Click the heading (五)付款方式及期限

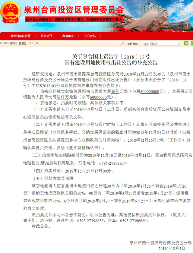[53, 179]
